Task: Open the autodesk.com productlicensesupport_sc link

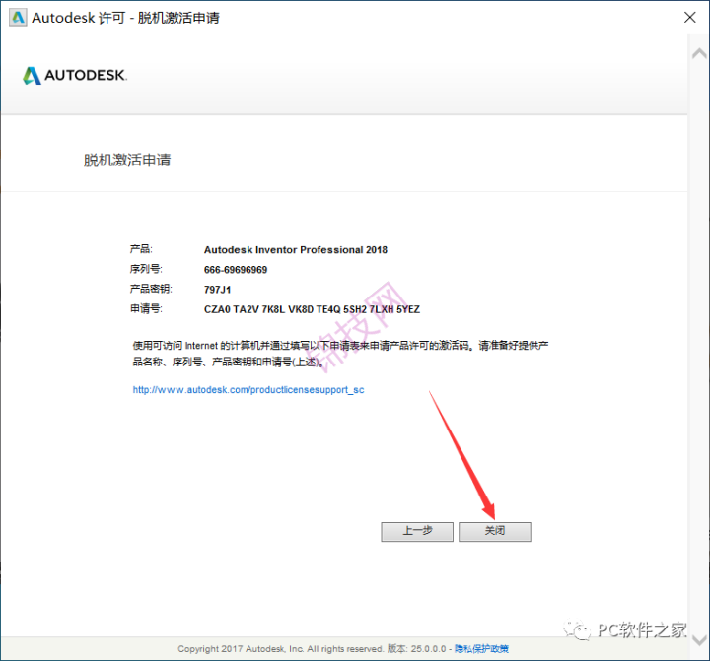Action: (x=248, y=389)
